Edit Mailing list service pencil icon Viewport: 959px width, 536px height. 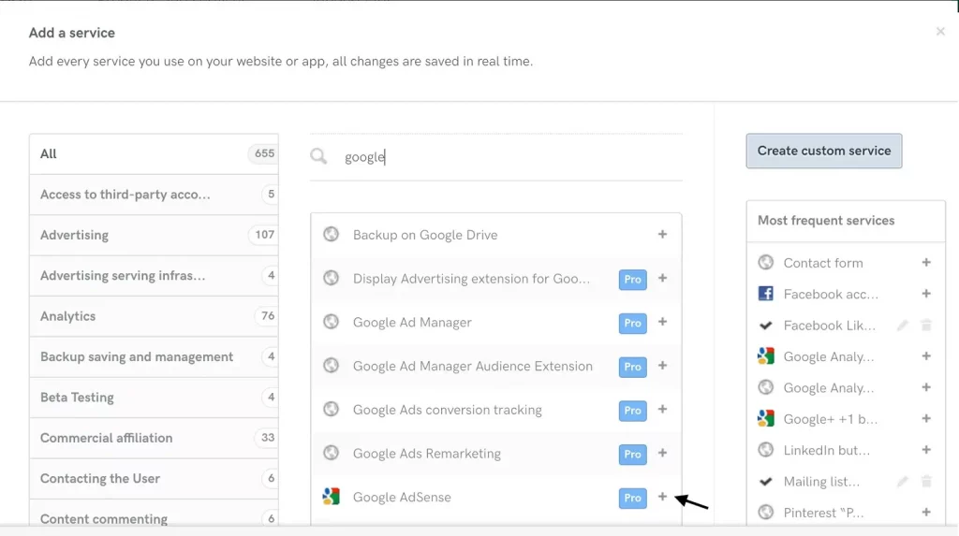pos(903,481)
